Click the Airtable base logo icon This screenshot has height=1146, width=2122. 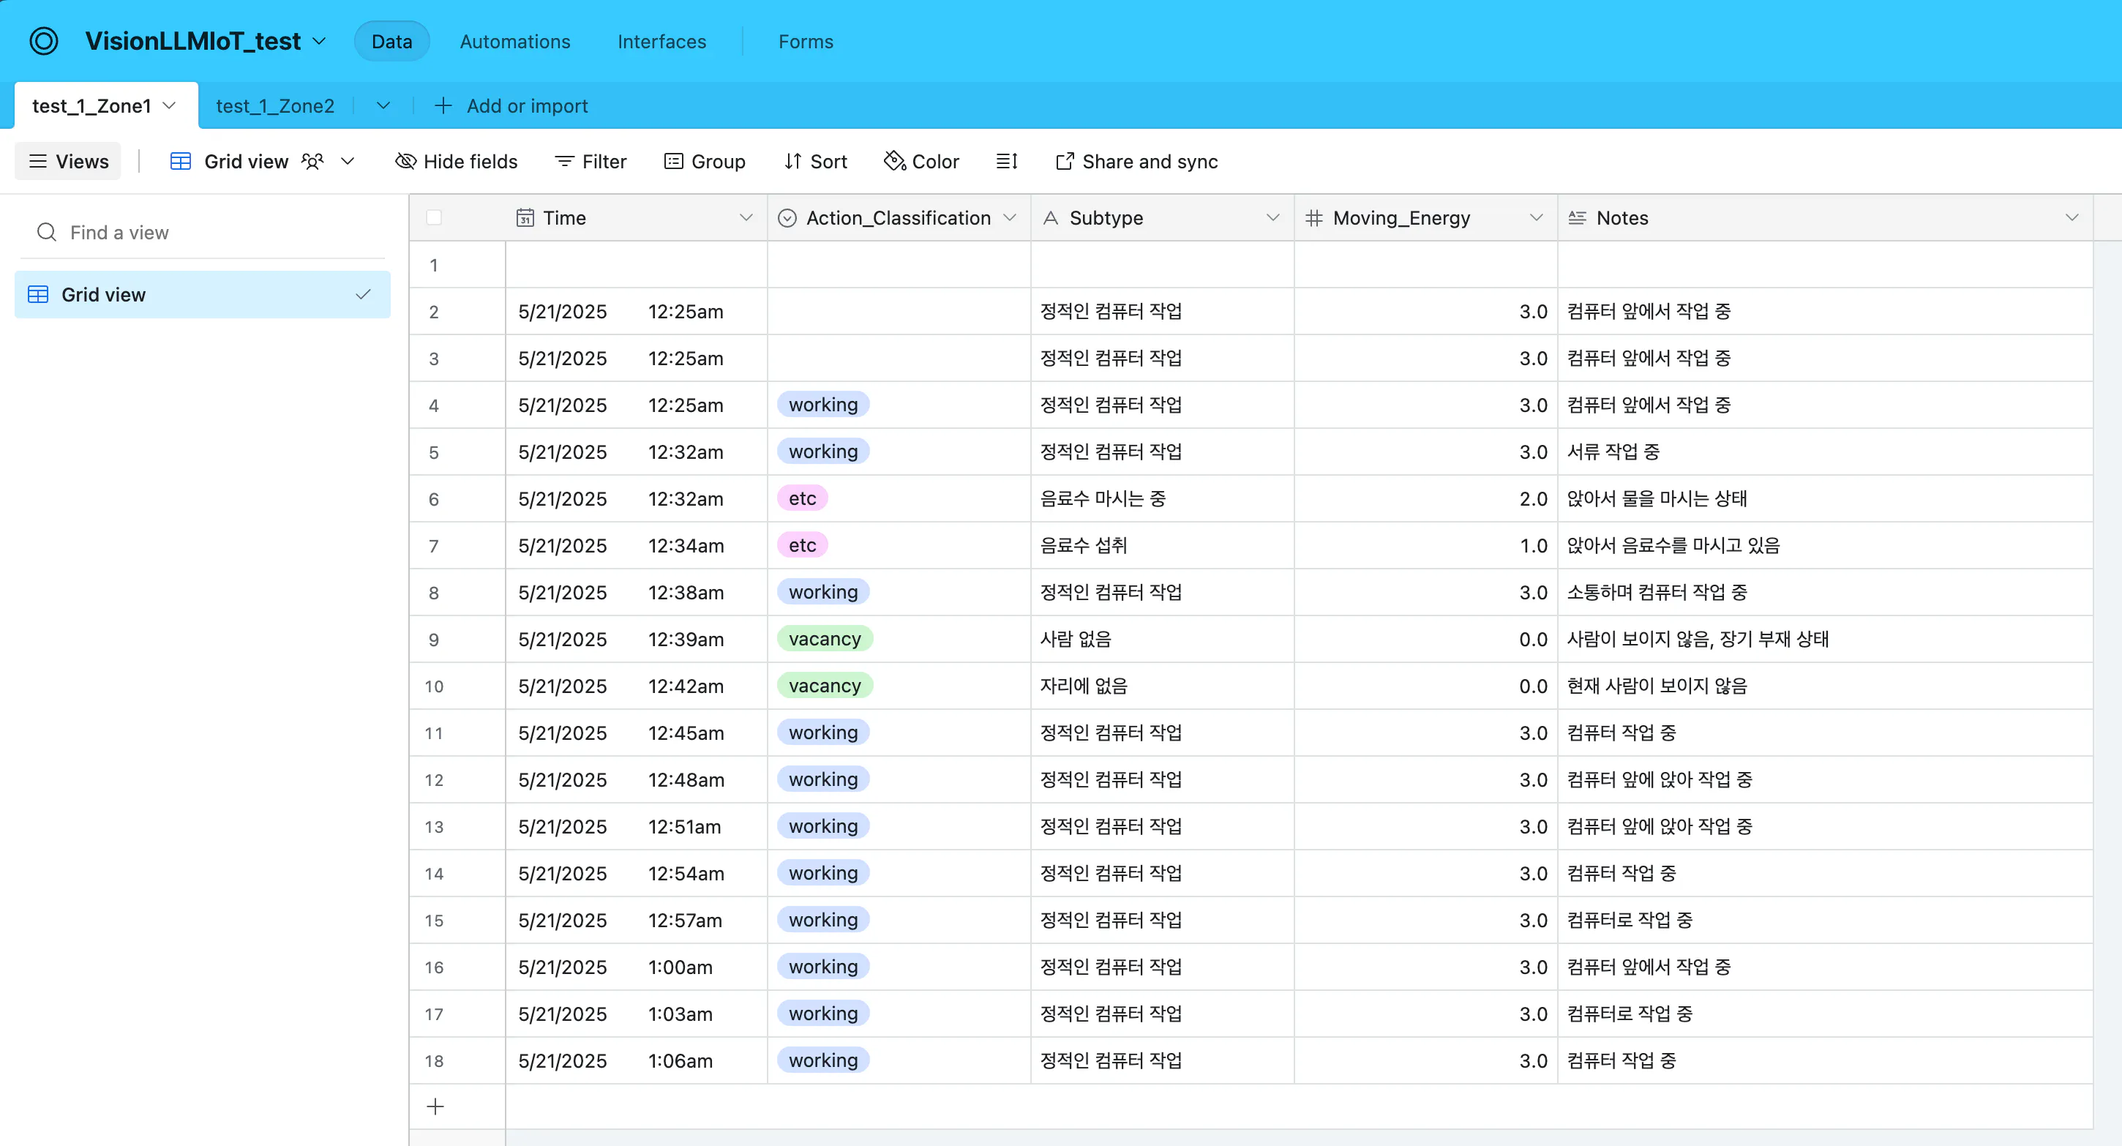pos(44,41)
